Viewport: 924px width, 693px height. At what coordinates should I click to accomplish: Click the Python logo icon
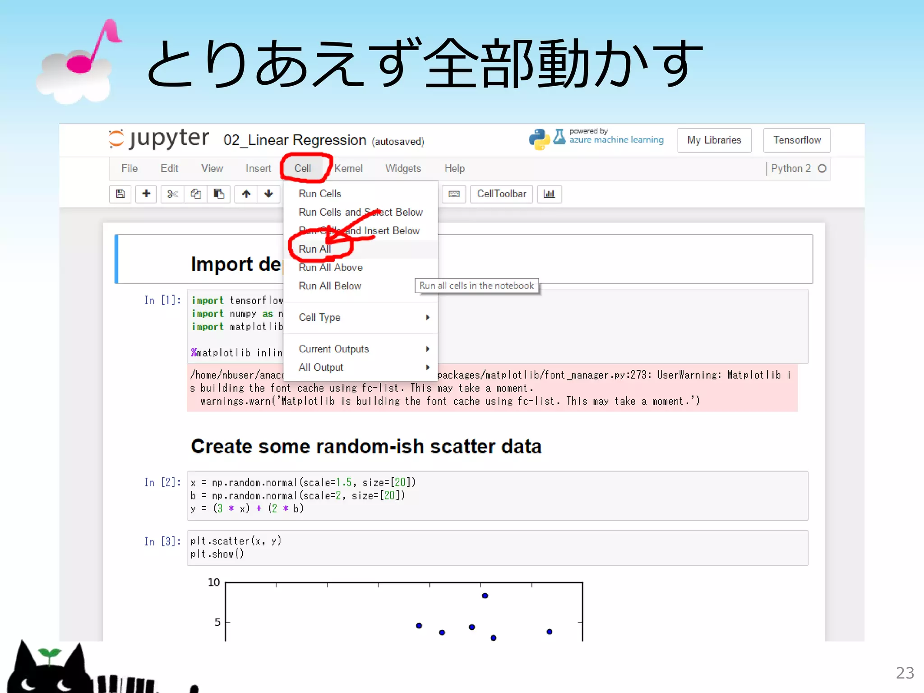[539, 139]
